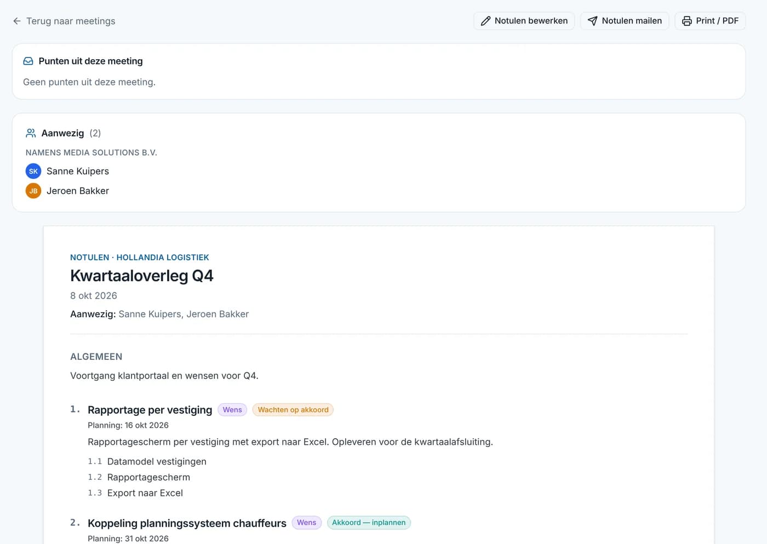Open Notulen bewerken editor
The height and width of the screenshot is (544, 767).
click(524, 21)
